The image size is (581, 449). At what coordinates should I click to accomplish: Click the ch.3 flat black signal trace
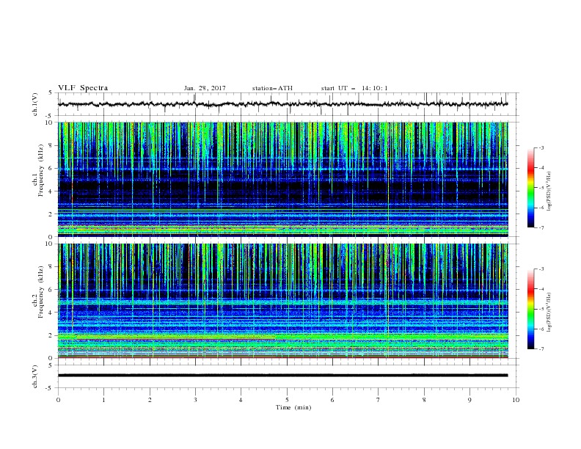[x=282, y=376]
